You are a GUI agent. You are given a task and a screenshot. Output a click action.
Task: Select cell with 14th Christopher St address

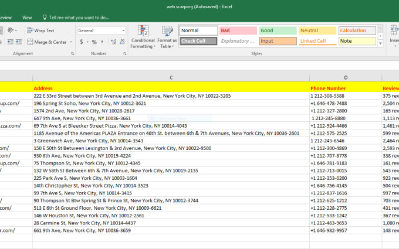171,186
